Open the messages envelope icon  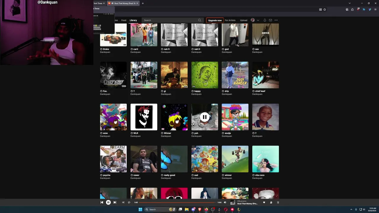270,20
